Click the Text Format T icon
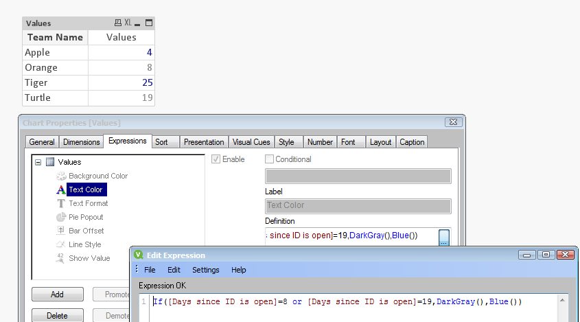The width and height of the screenshot is (580, 322). pyautogui.click(x=61, y=203)
